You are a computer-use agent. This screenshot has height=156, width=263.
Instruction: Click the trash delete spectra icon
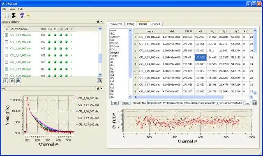99,81
